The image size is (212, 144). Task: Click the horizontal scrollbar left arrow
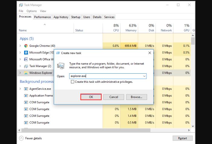(x=19, y=130)
